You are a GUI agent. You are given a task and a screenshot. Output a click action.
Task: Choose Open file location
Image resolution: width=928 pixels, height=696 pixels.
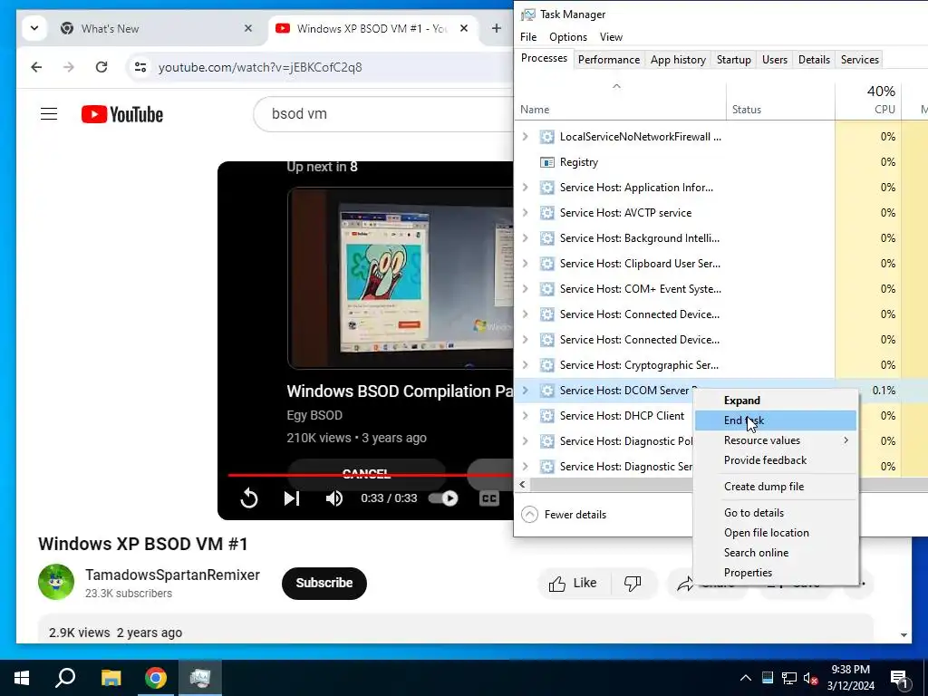(x=776, y=533)
